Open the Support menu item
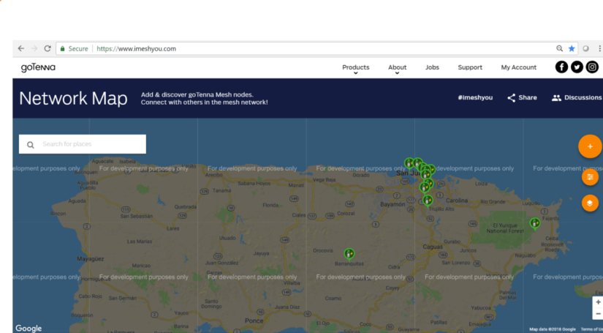603x333 pixels. 470,67
